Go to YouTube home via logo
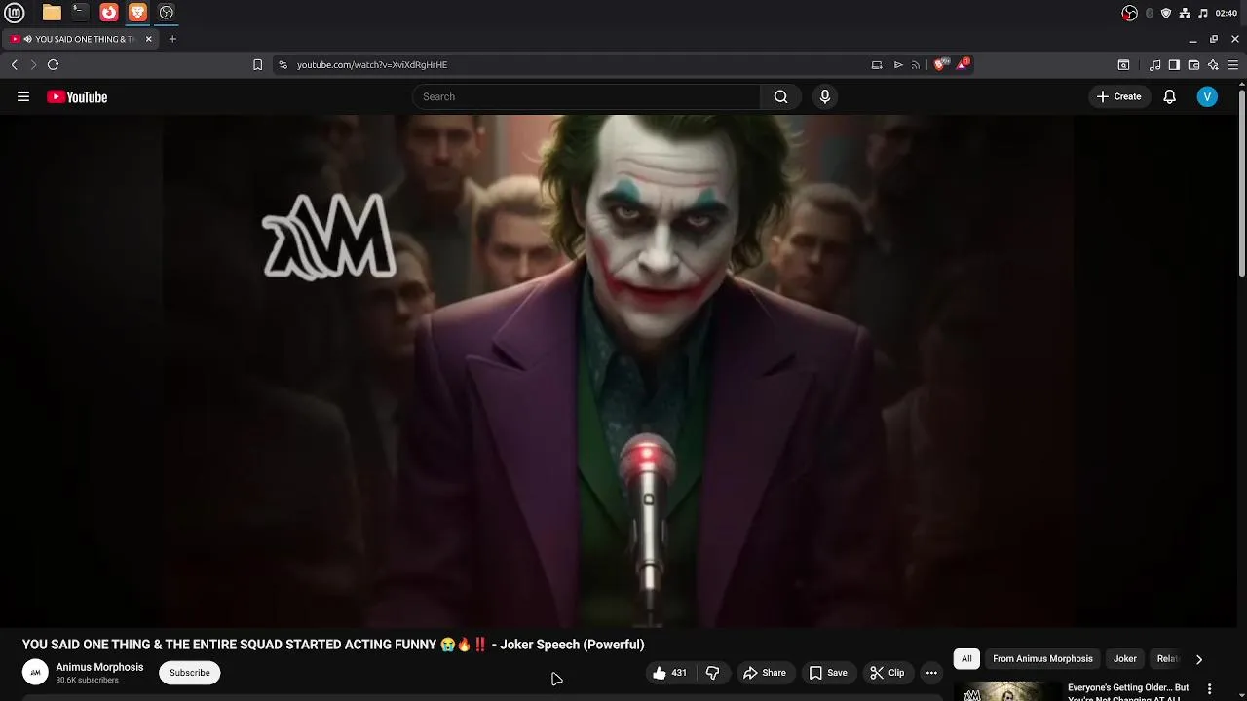 pyautogui.click(x=77, y=96)
